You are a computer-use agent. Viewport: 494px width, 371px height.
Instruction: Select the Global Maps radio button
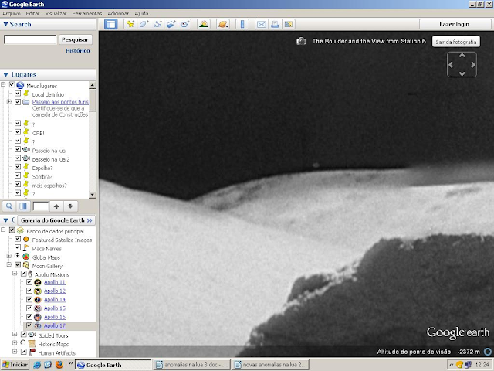(x=17, y=256)
